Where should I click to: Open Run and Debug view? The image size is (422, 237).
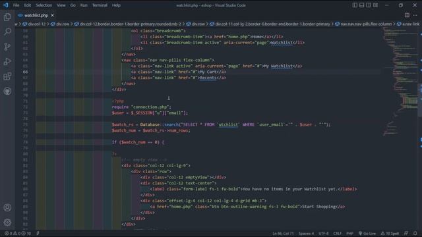[7, 61]
